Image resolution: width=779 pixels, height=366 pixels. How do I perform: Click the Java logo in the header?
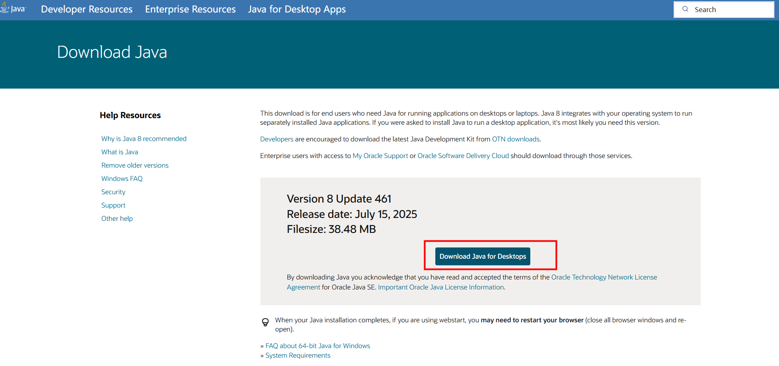click(13, 8)
